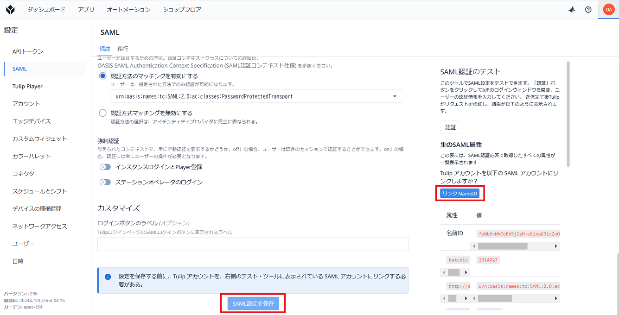Viewport: 619px width, 315px height.
Task: Click the ガーデン: apac-194 text
Action: 23,307
